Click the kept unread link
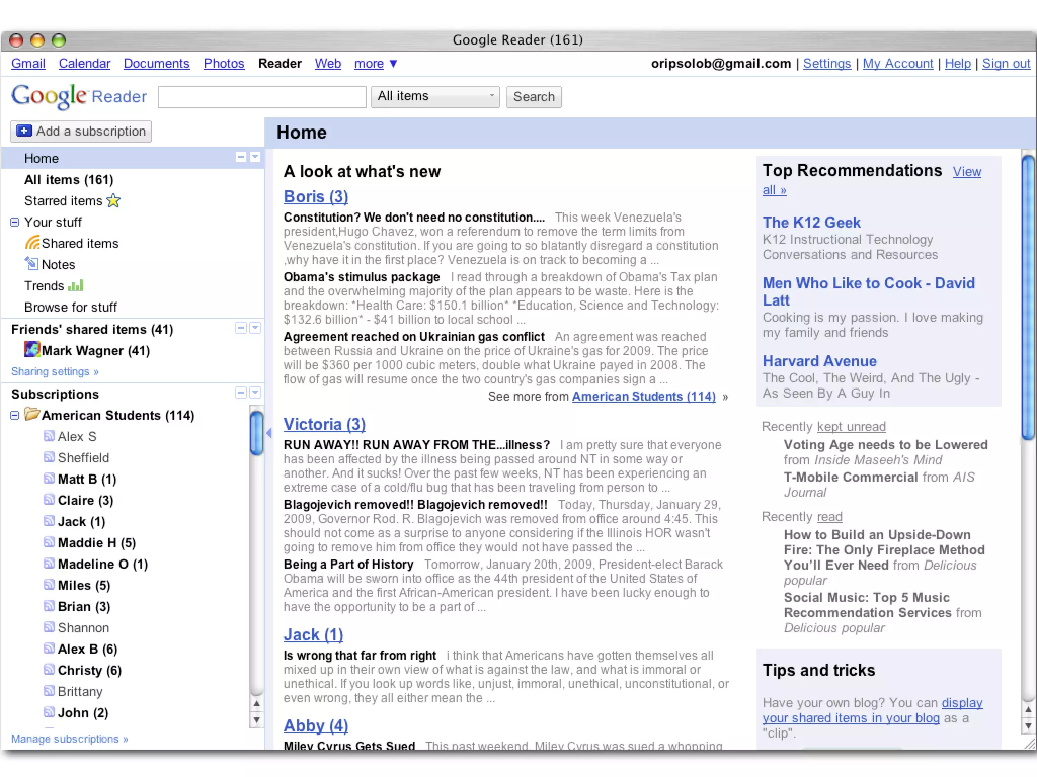This screenshot has height=777, width=1037. point(851,426)
